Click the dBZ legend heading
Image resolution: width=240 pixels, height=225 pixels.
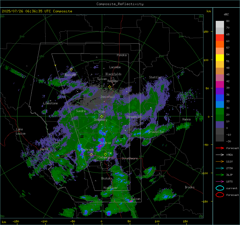tap(226, 14)
